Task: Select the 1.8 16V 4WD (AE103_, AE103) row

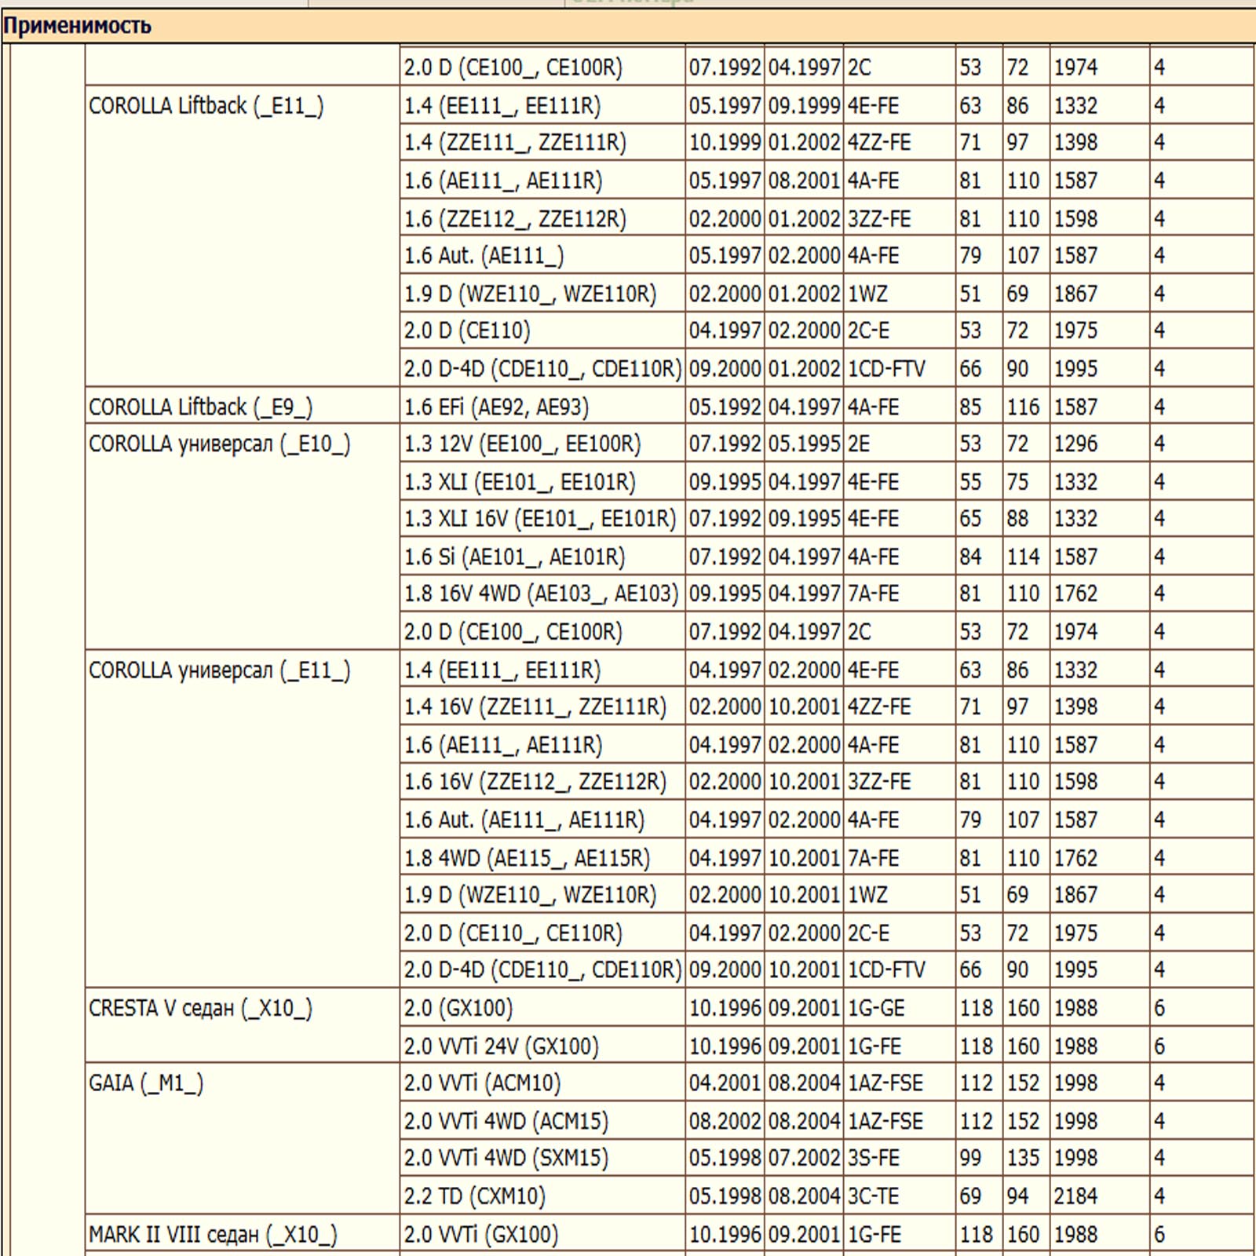Action: pyautogui.click(x=541, y=594)
